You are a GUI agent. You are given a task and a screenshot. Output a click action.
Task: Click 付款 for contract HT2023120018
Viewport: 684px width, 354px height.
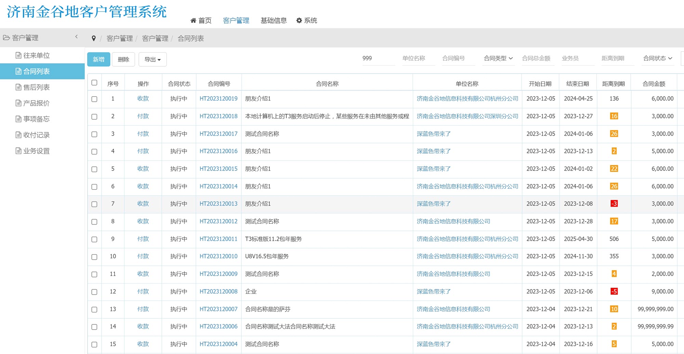(143, 116)
